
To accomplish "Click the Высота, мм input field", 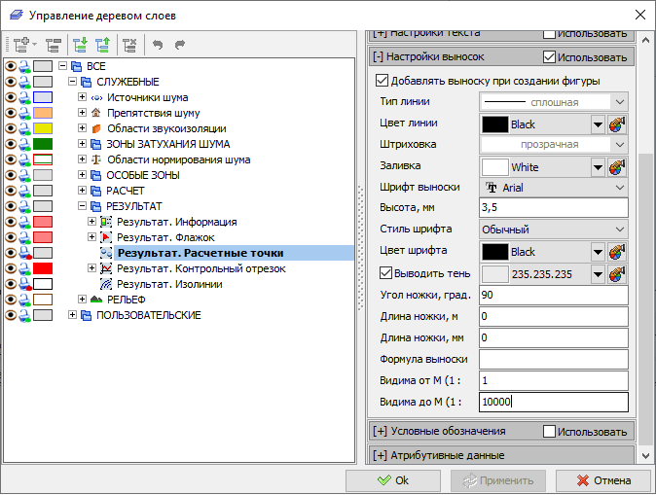I will (x=553, y=209).
